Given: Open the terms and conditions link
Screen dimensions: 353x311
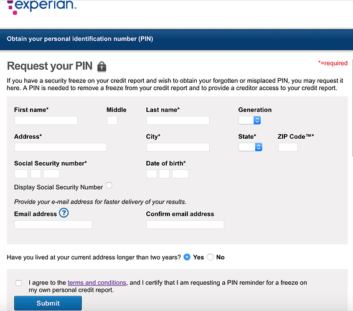Looking at the screenshot, I should pyautogui.click(x=96, y=282).
